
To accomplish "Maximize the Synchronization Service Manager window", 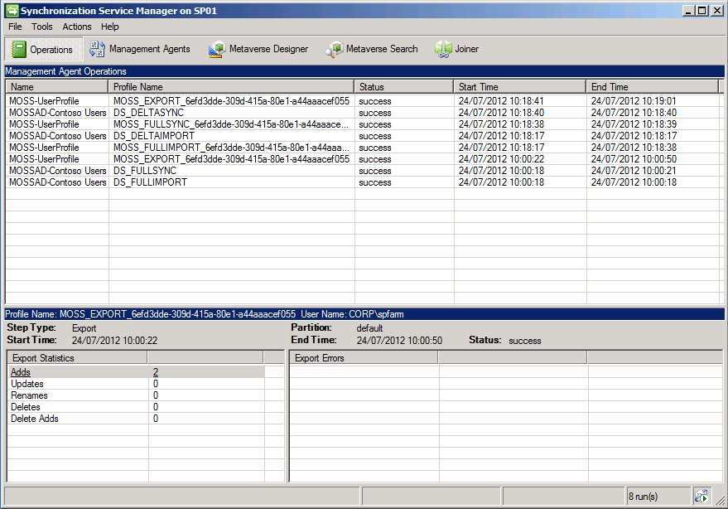I will 702,10.
